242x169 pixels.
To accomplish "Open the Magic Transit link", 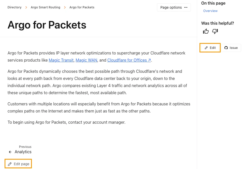I will click(61, 60).
